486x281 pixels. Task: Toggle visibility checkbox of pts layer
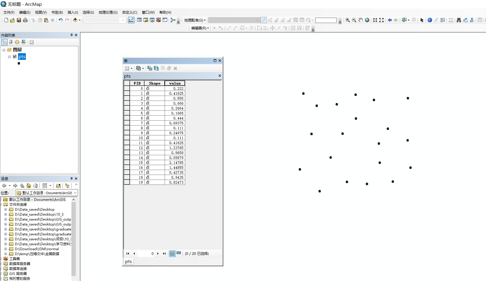15,57
